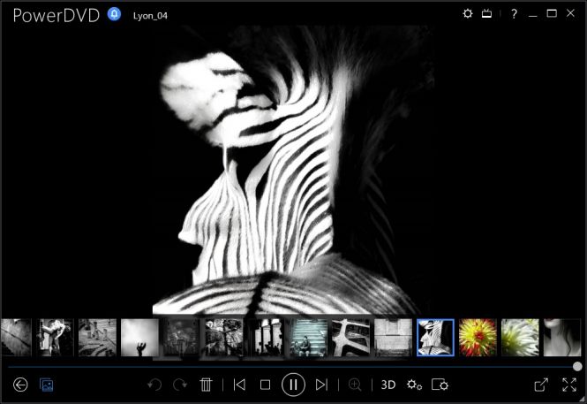Toggle 3D mode
The width and height of the screenshot is (587, 404).
point(388,385)
